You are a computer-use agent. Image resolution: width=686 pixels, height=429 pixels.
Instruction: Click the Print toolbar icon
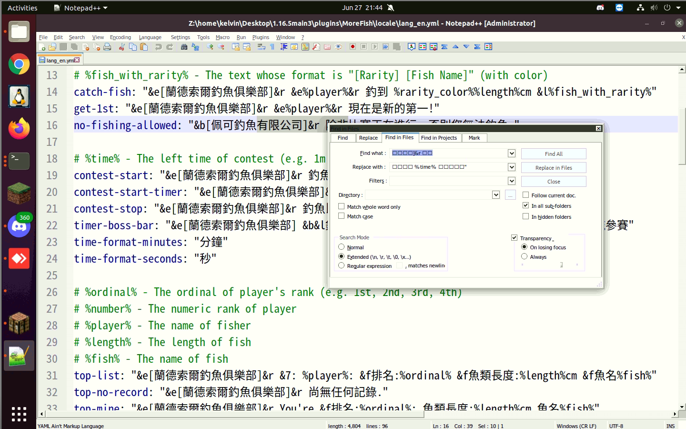pyautogui.click(x=107, y=47)
